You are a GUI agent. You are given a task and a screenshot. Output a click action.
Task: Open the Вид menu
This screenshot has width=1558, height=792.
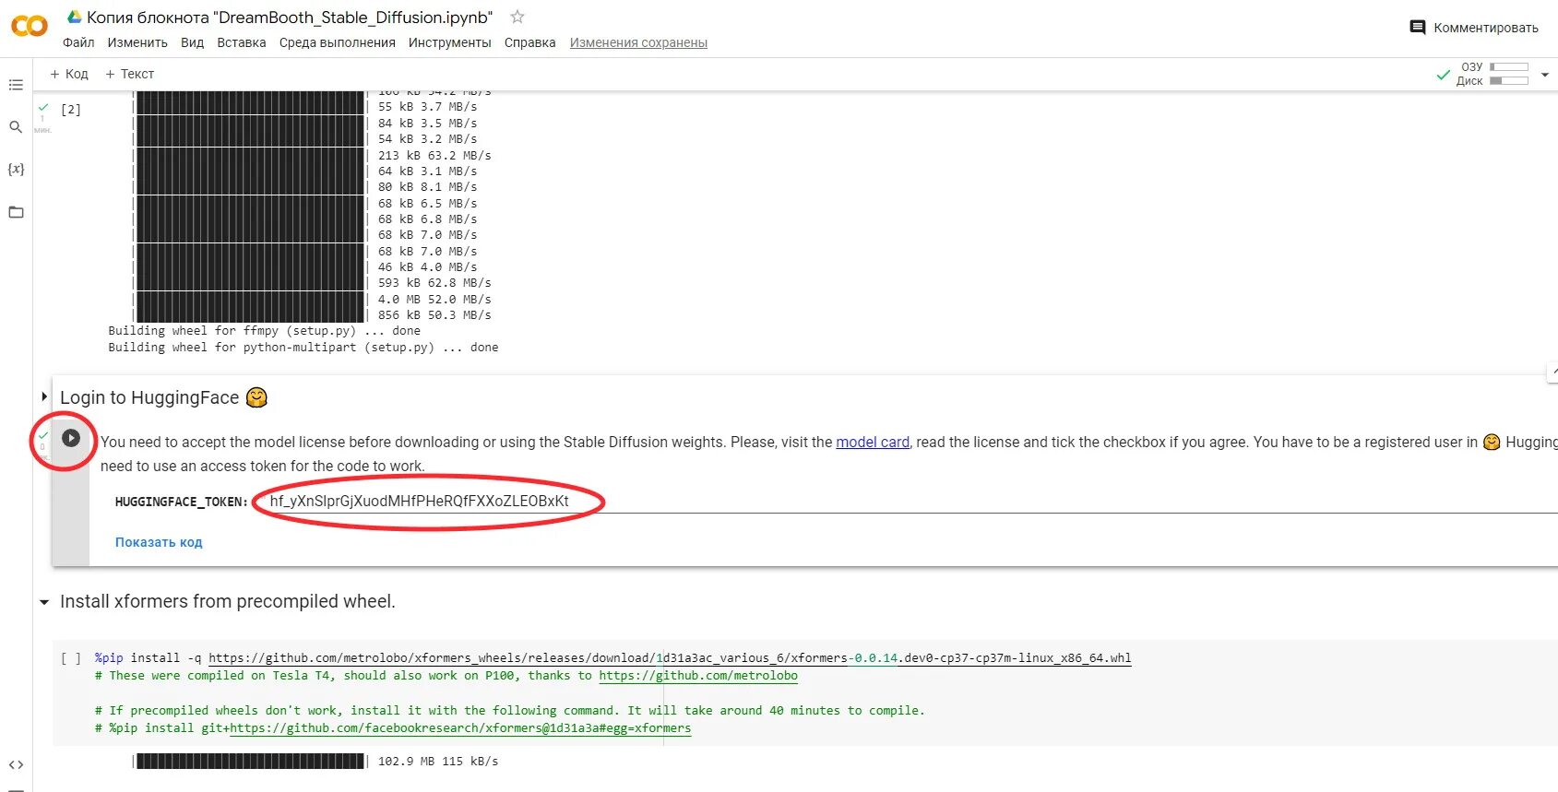[192, 42]
